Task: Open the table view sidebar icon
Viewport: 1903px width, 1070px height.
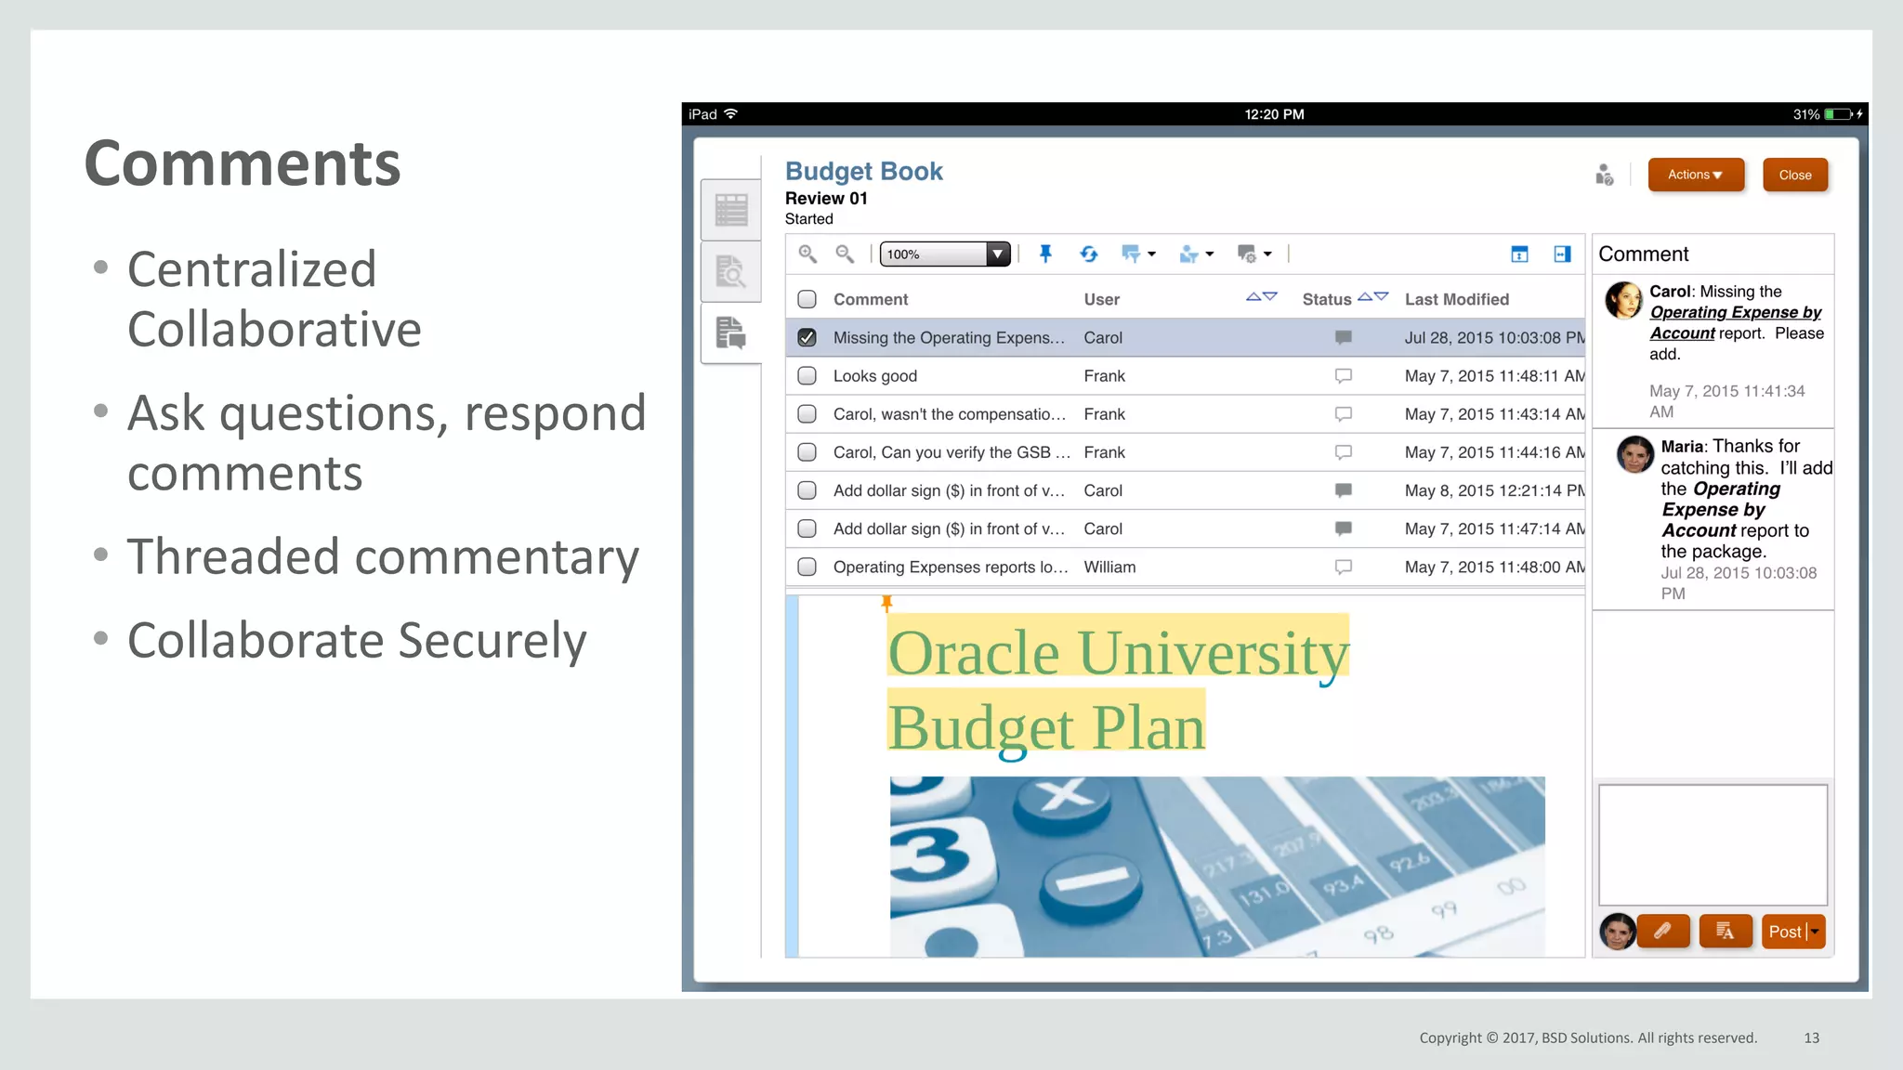Action: click(x=731, y=211)
